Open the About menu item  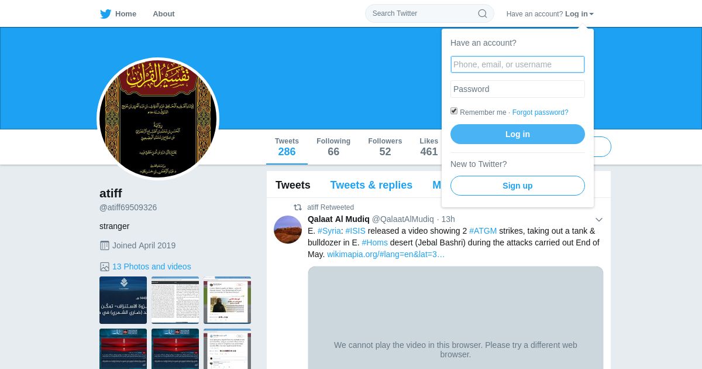pyautogui.click(x=164, y=13)
